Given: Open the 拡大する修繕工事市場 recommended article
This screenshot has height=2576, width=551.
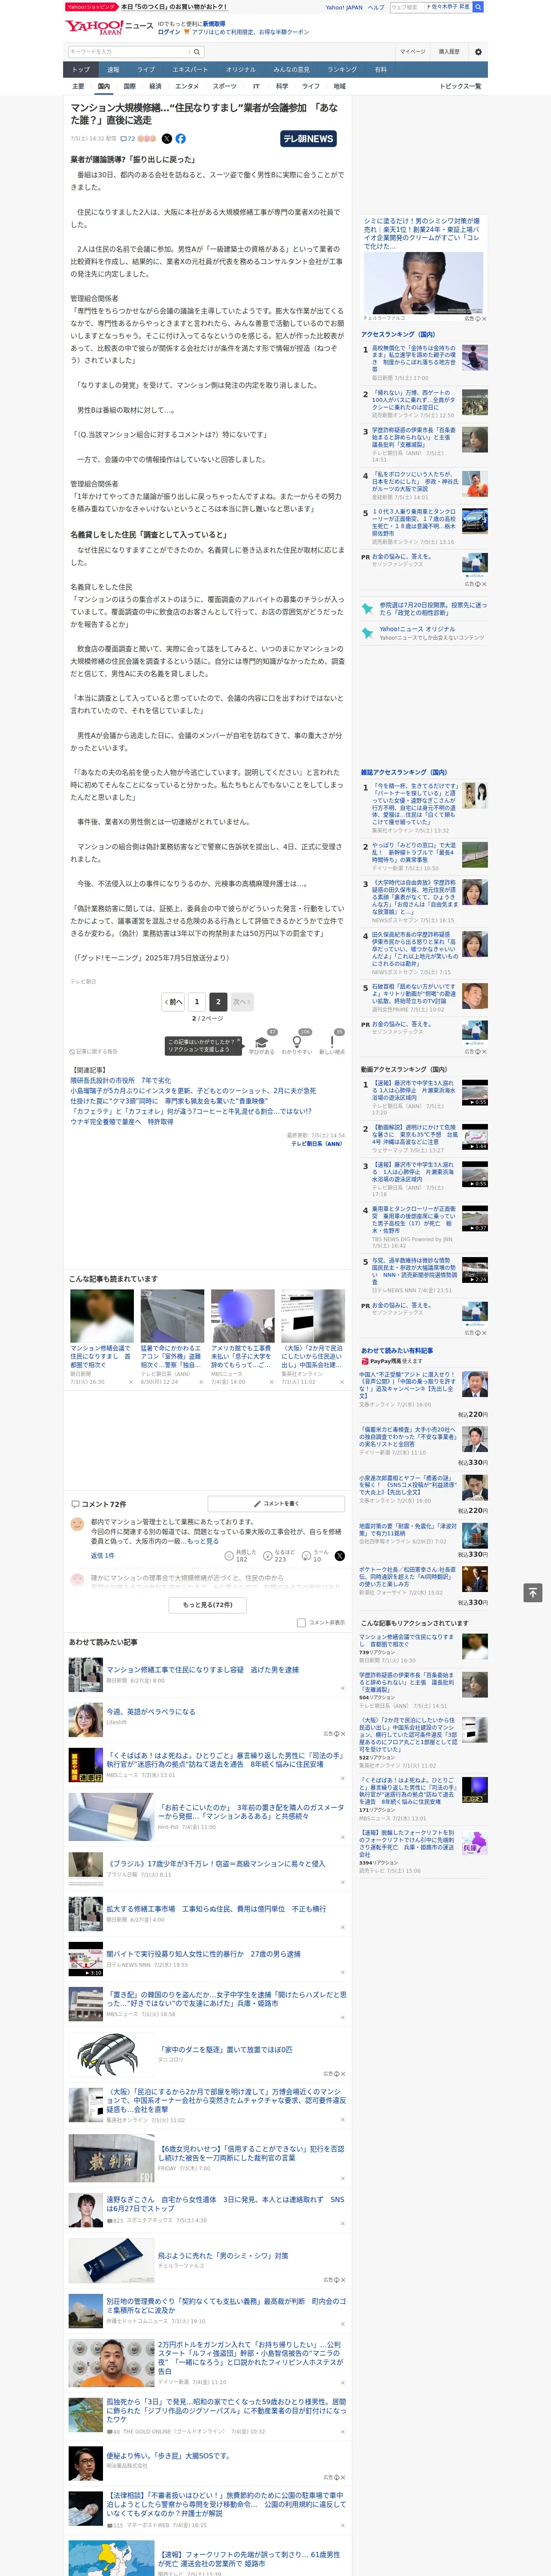Looking at the screenshot, I should [x=216, y=1908].
